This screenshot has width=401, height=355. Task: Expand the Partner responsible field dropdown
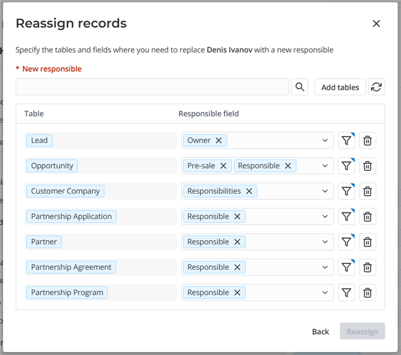[x=325, y=242]
